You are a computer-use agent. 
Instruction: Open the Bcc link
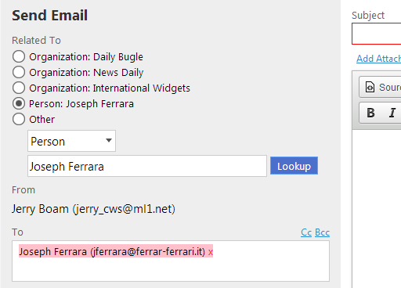click(322, 232)
